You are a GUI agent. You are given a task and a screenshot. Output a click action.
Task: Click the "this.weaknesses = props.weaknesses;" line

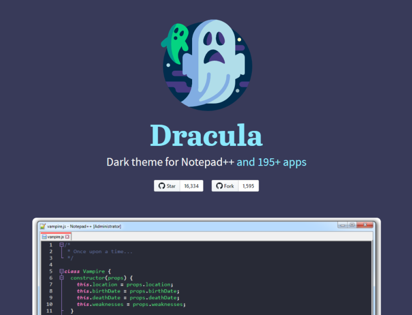pyautogui.click(x=131, y=304)
